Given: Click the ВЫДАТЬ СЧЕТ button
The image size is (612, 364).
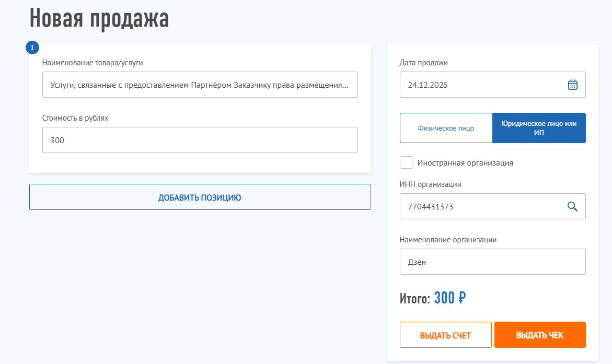Looking at the screenshot, I should [x=445, y=335].
